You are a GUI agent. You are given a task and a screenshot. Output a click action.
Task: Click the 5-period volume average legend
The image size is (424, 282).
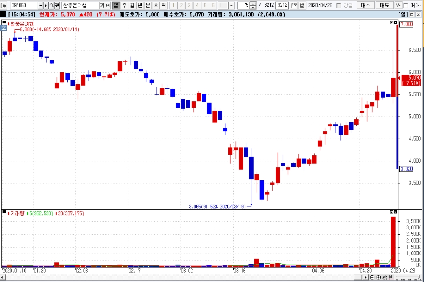(41, 213)
